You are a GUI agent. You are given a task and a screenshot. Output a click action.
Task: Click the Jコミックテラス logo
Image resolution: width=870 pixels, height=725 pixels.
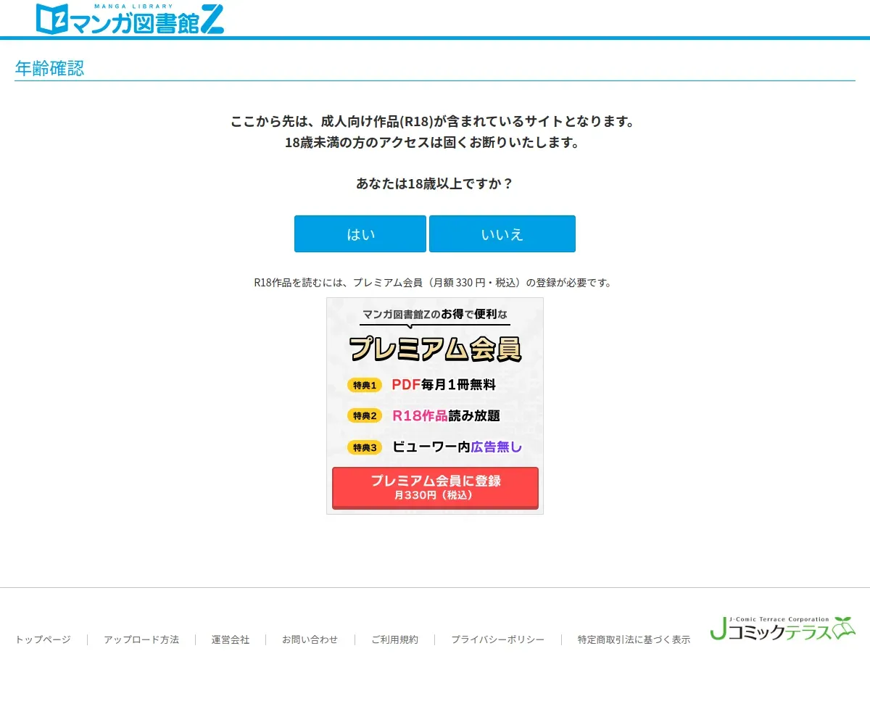coord(783,629)
